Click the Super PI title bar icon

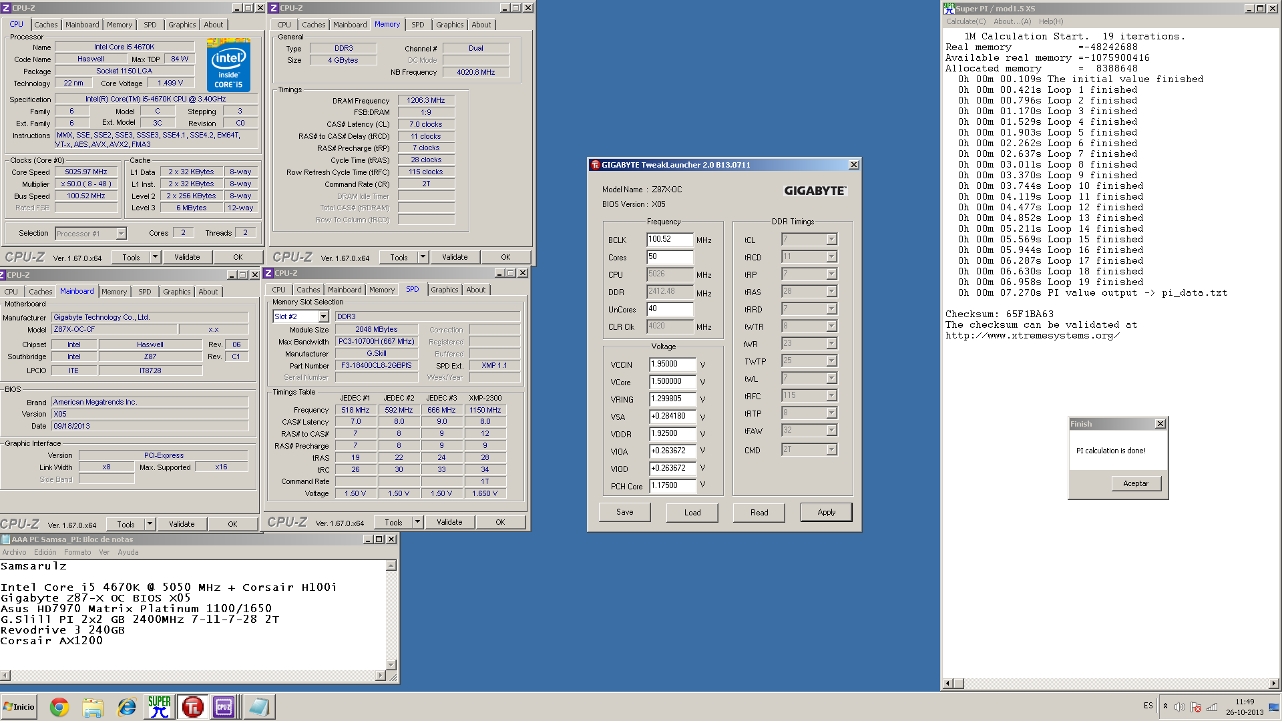(x=949, y=8)
